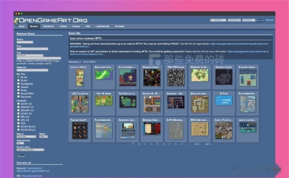Click the Log in button
The image size is (289, 178).
coord(260,20)
